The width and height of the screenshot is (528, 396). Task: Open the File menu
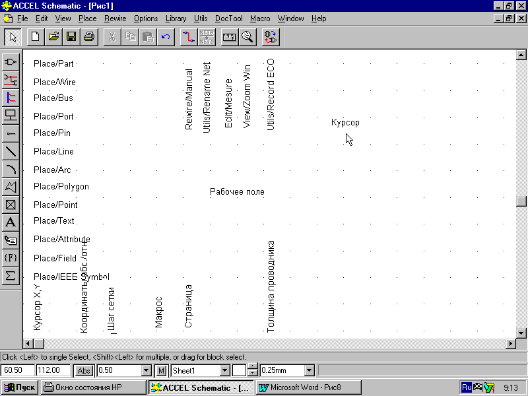point(22,18)
